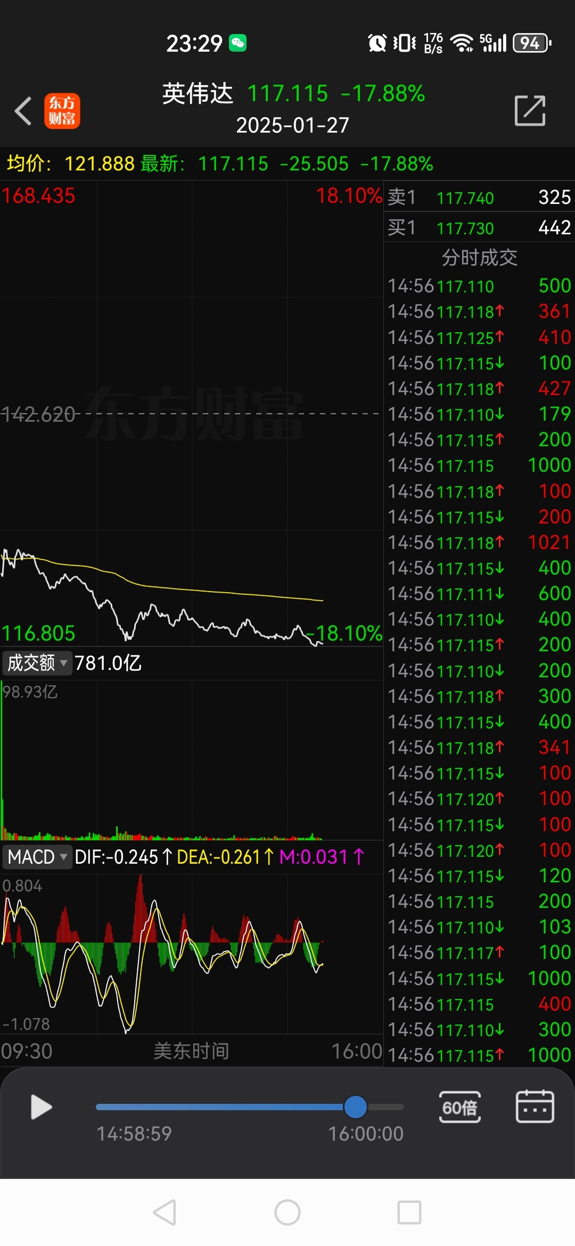
Task: Tap Android home circle button
Action: [x=287, y=1212]
